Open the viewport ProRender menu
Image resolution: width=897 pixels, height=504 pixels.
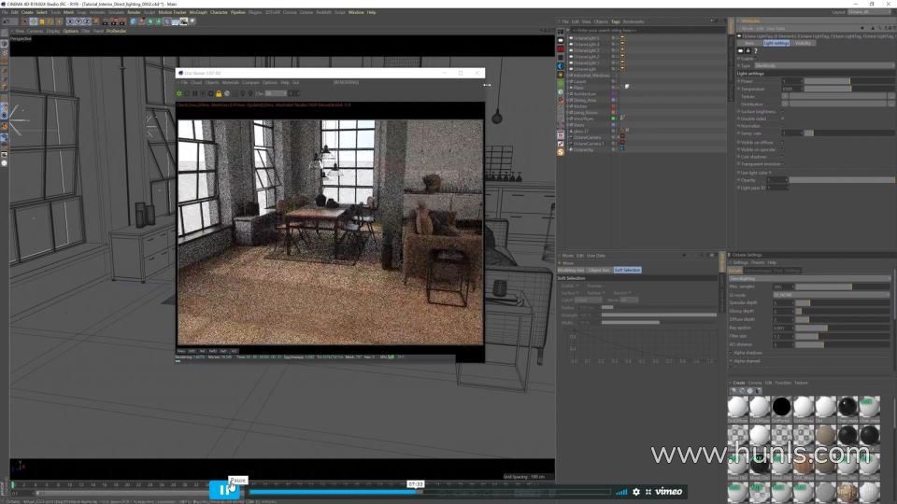coord(116,31)
